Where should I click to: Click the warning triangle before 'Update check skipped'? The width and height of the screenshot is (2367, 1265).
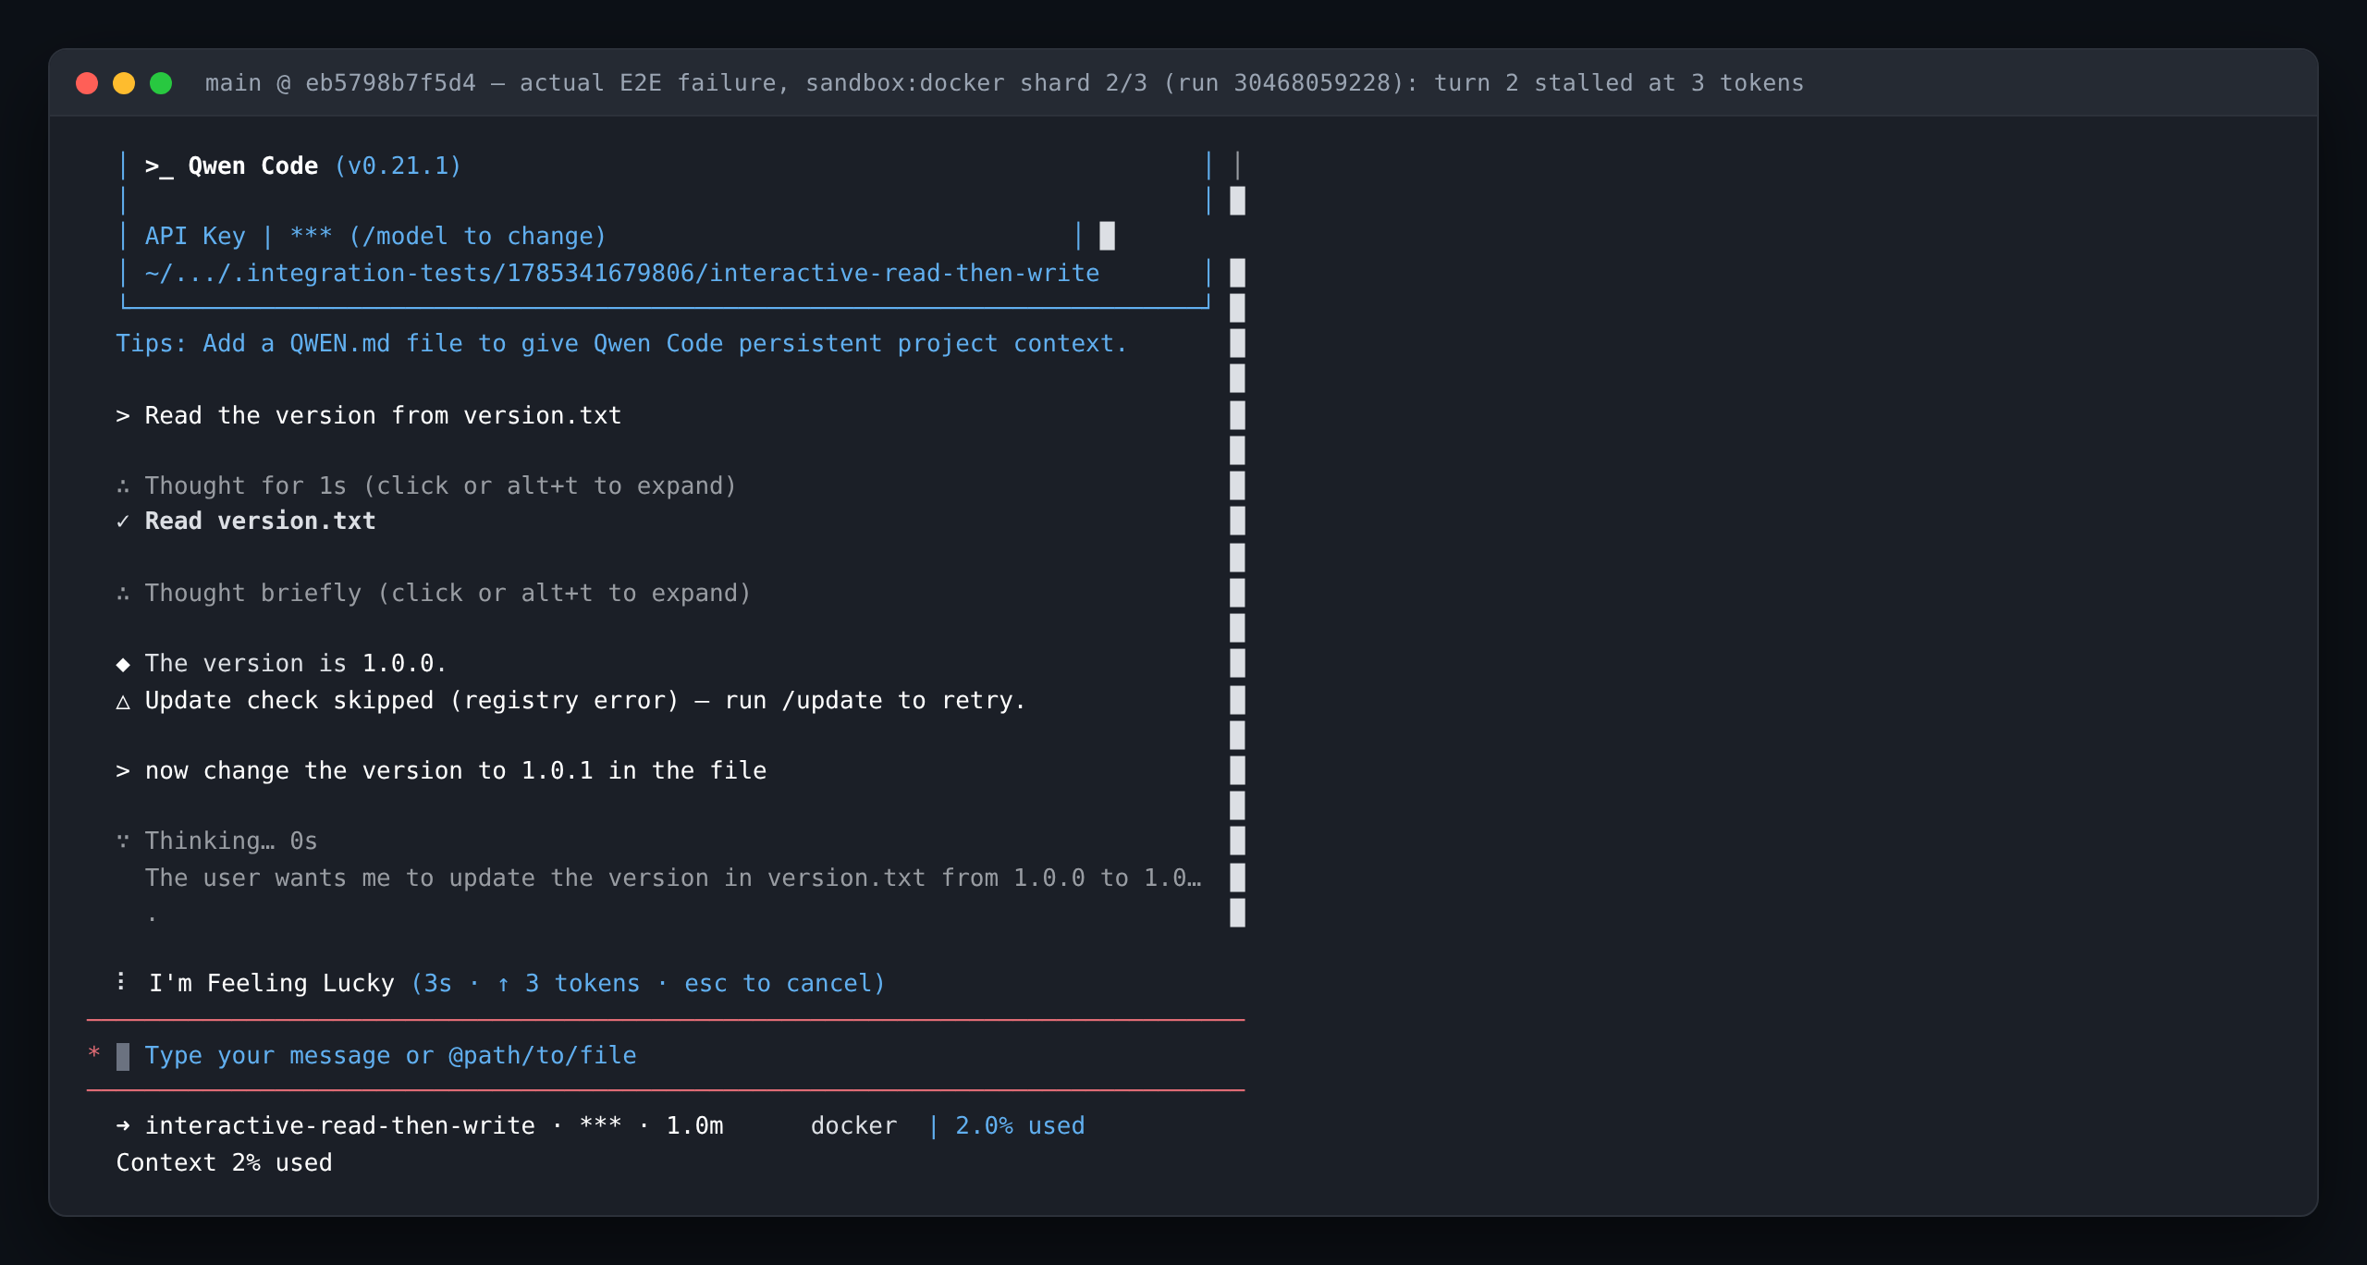123,702
